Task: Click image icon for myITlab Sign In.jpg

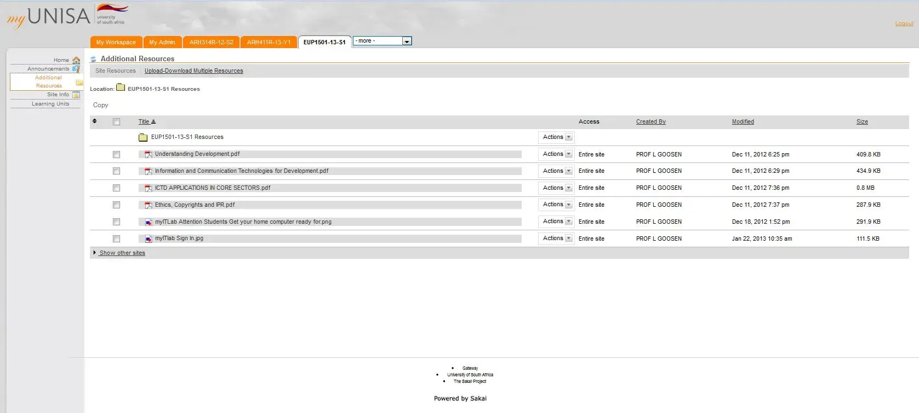Action: pos(148,239)
